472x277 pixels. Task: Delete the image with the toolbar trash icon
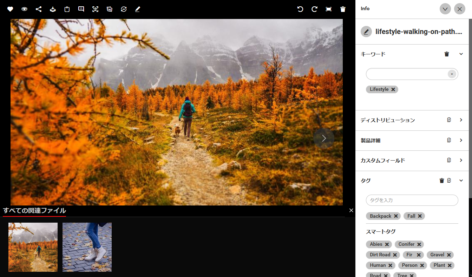(x=343, y=9)
